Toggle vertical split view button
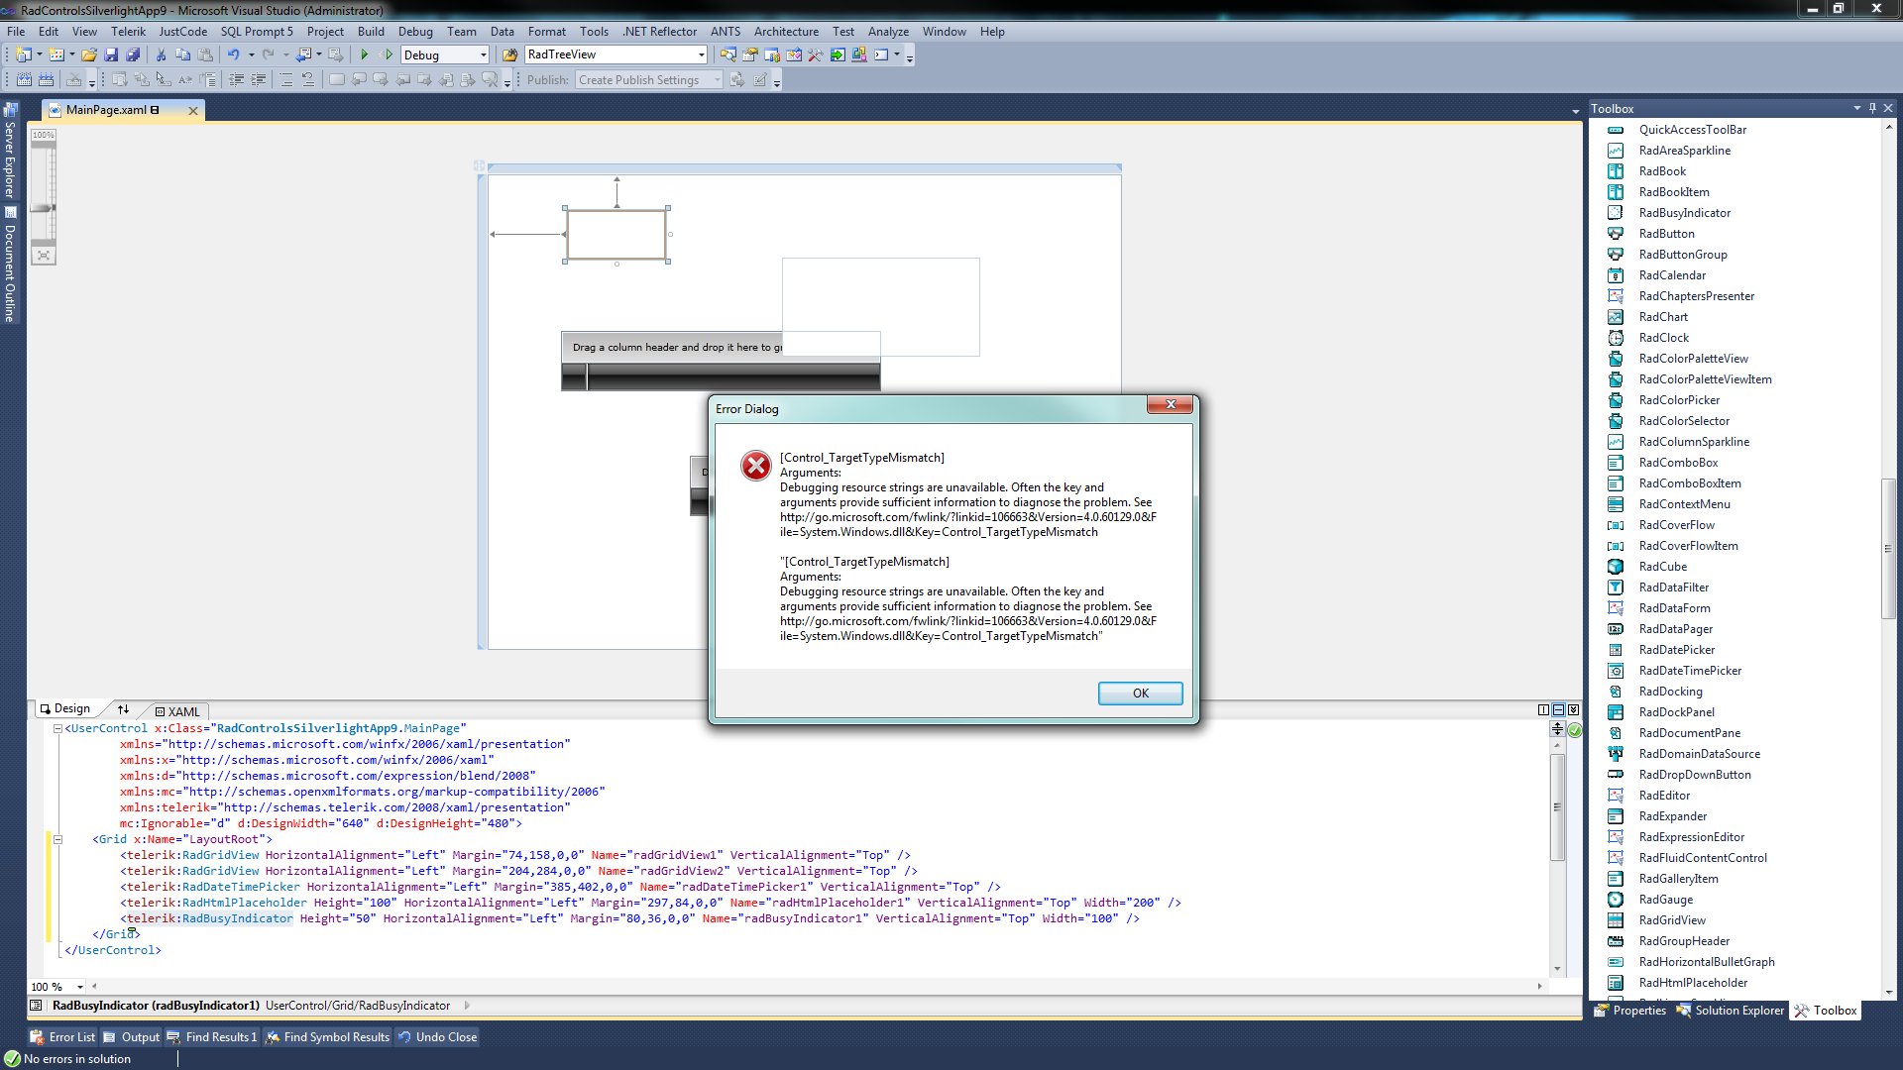 1543,710
